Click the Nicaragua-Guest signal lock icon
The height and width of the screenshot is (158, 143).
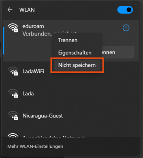coord(13,115)
